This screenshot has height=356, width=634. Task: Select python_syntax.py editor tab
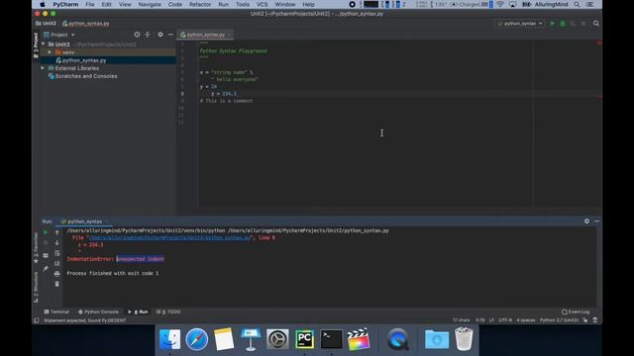(206, 35)
